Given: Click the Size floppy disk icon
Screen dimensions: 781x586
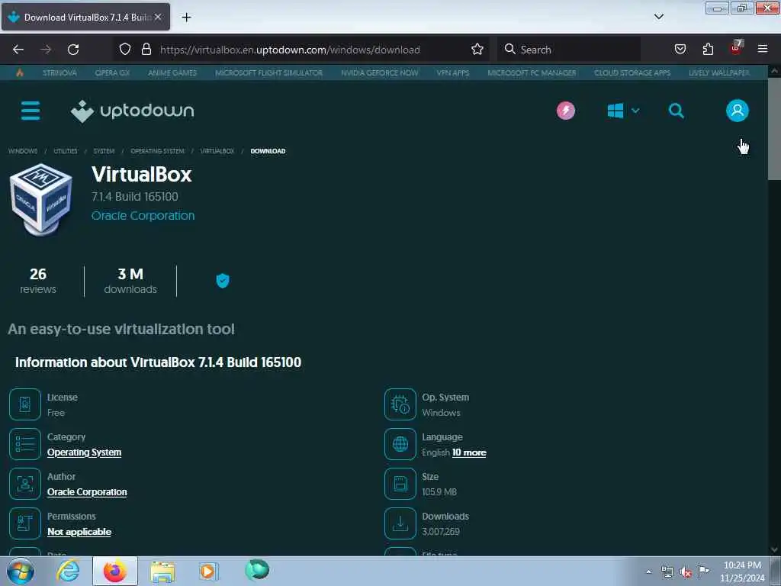Looking at the screenshot, I should (400, 483).
